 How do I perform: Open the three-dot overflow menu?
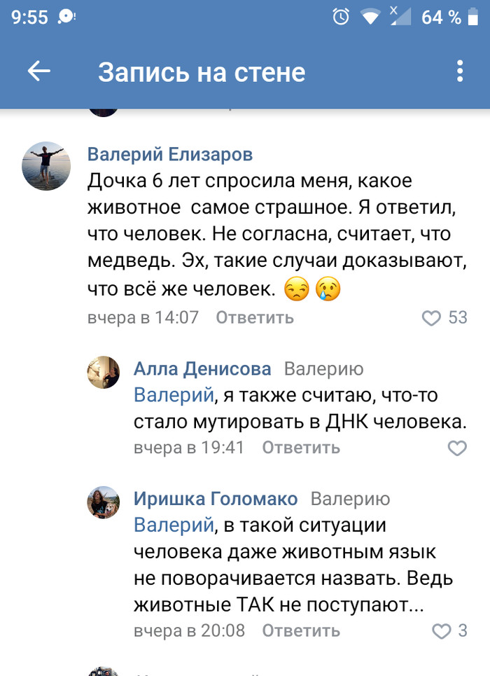[x=460, y=71]
